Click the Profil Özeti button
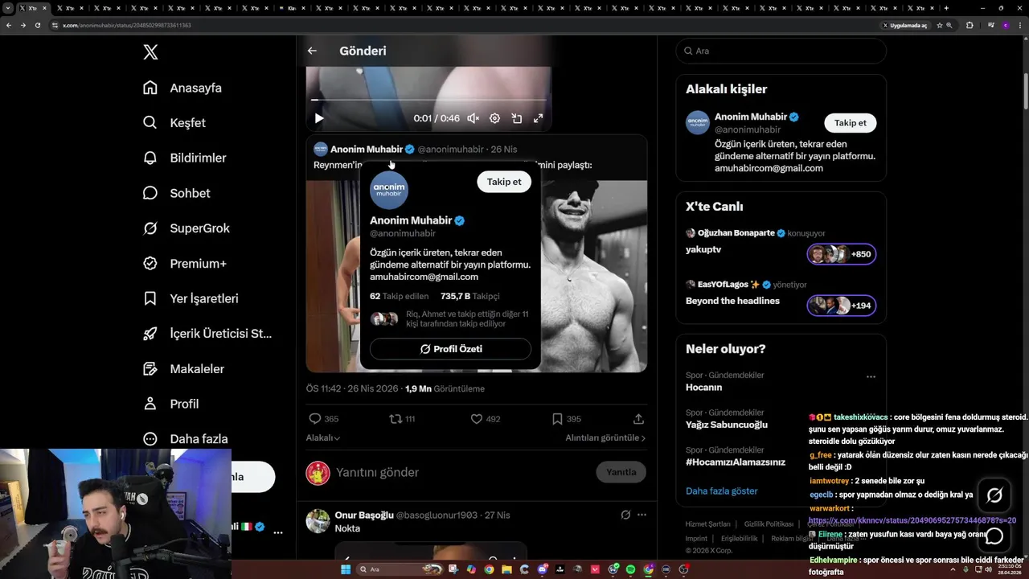 point(450,349)
